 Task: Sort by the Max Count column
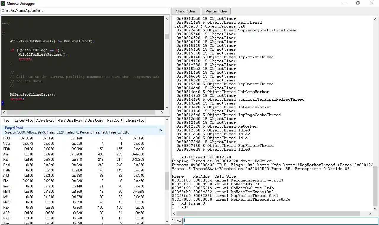coord(114,120)
